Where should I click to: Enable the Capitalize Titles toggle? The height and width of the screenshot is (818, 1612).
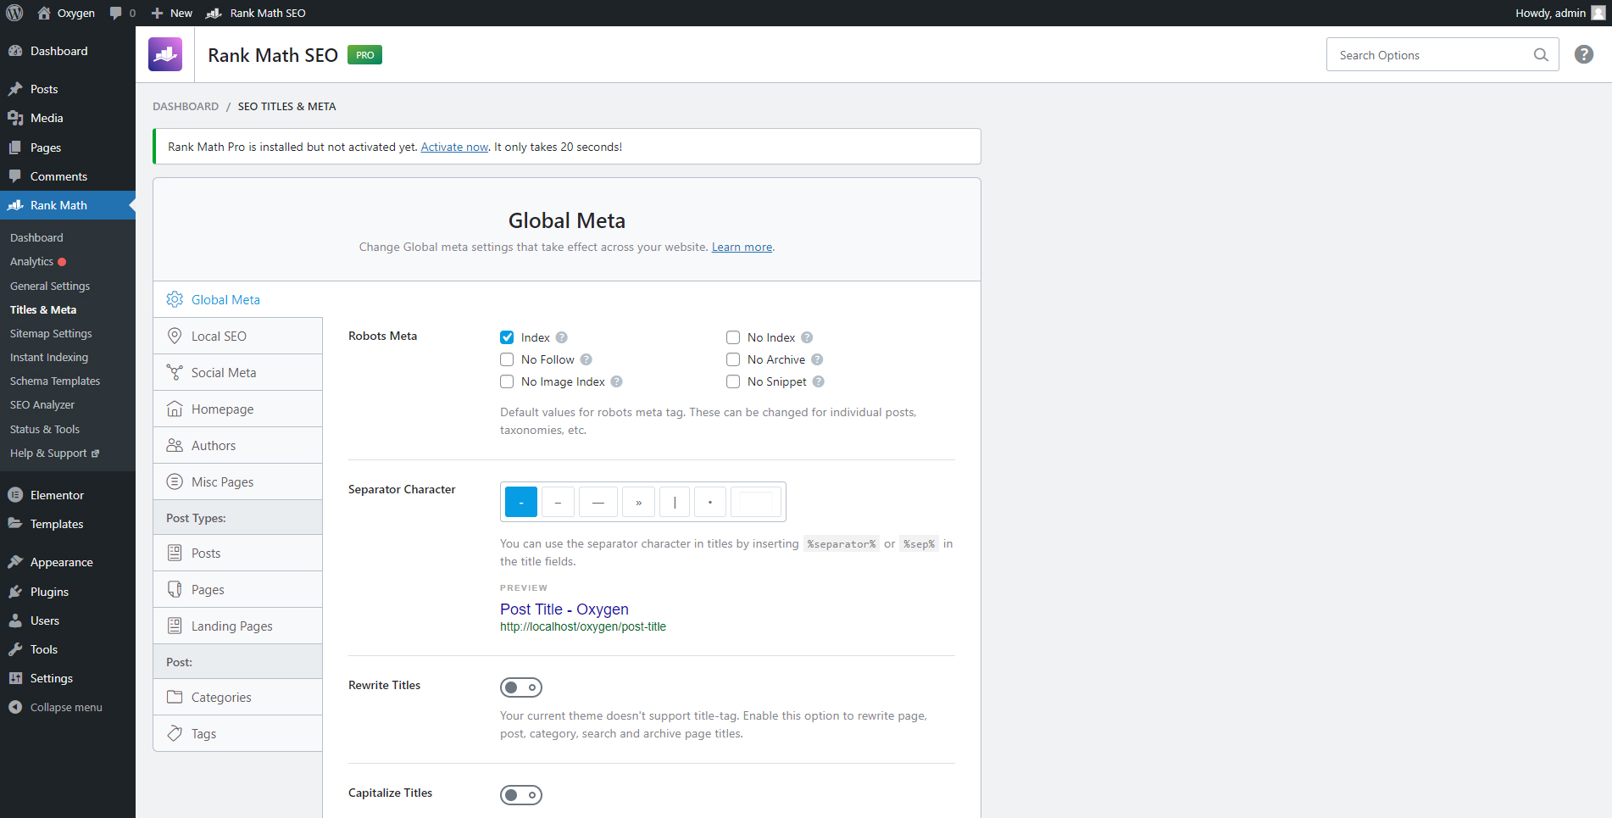520,795
